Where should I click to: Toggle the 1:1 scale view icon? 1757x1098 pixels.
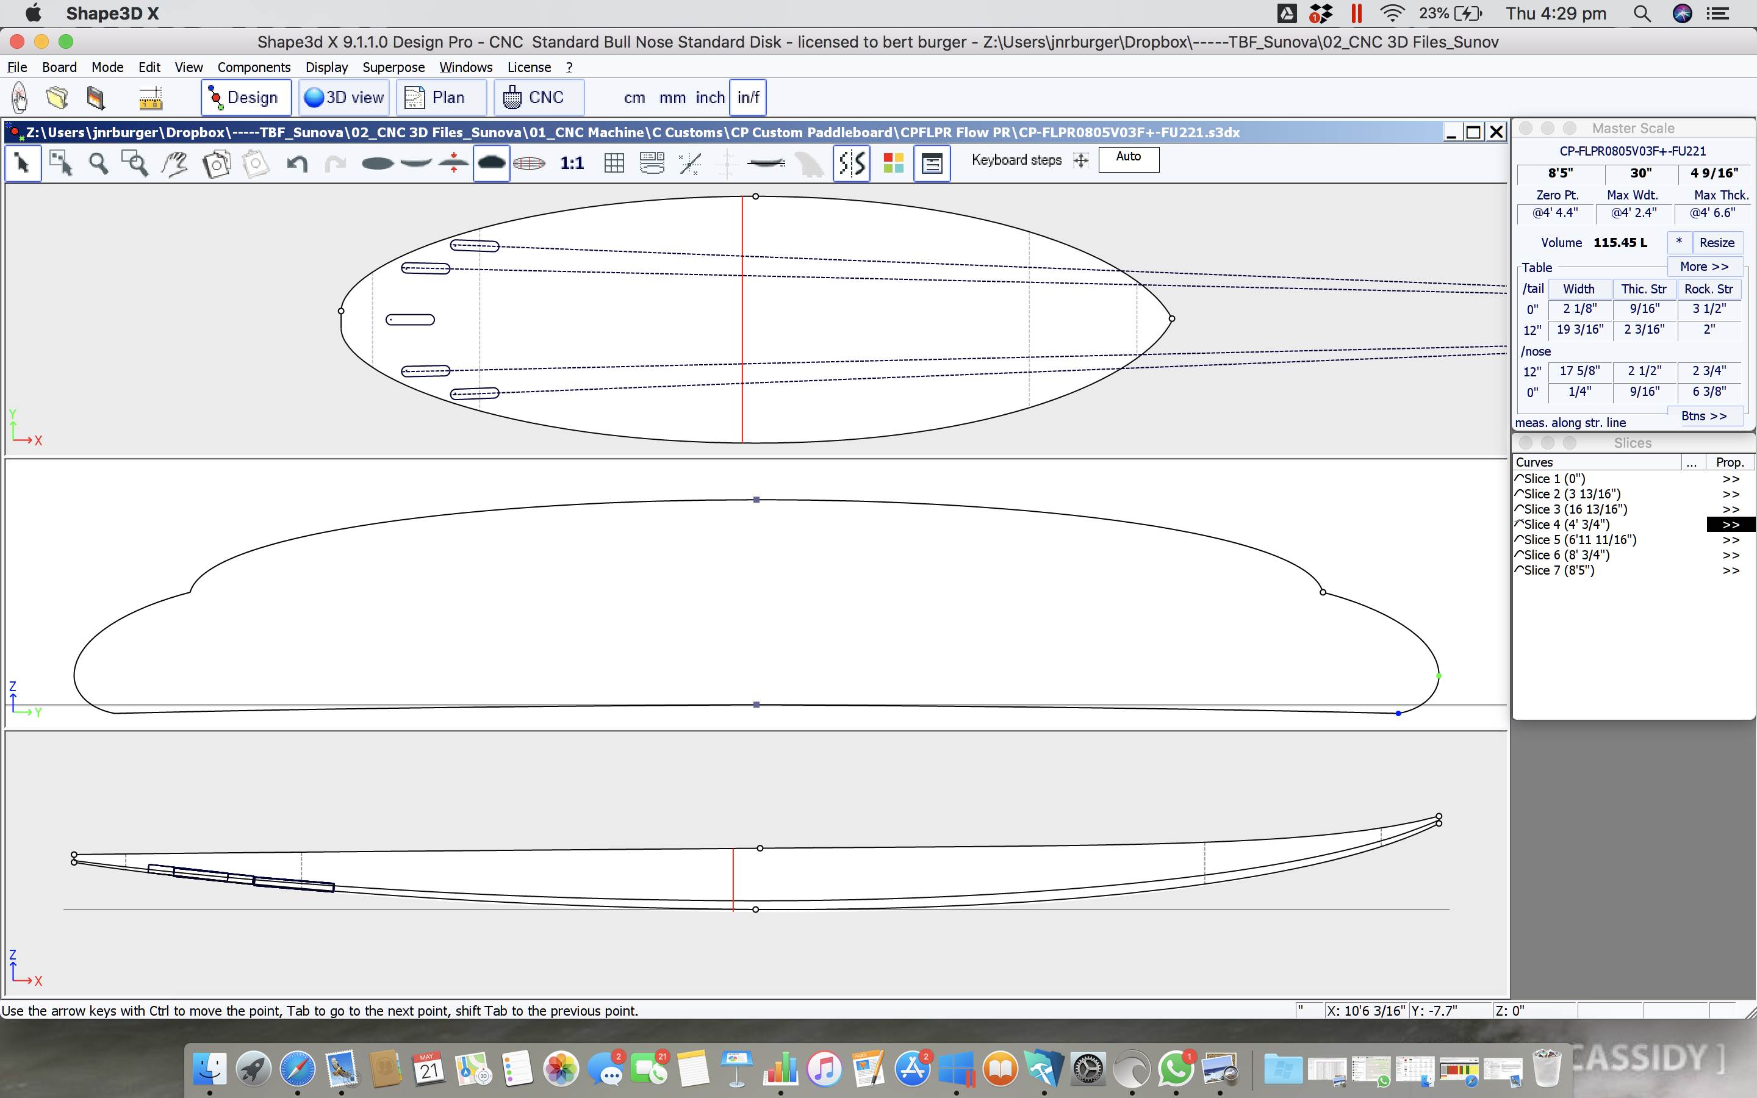[x=572, y=163]
